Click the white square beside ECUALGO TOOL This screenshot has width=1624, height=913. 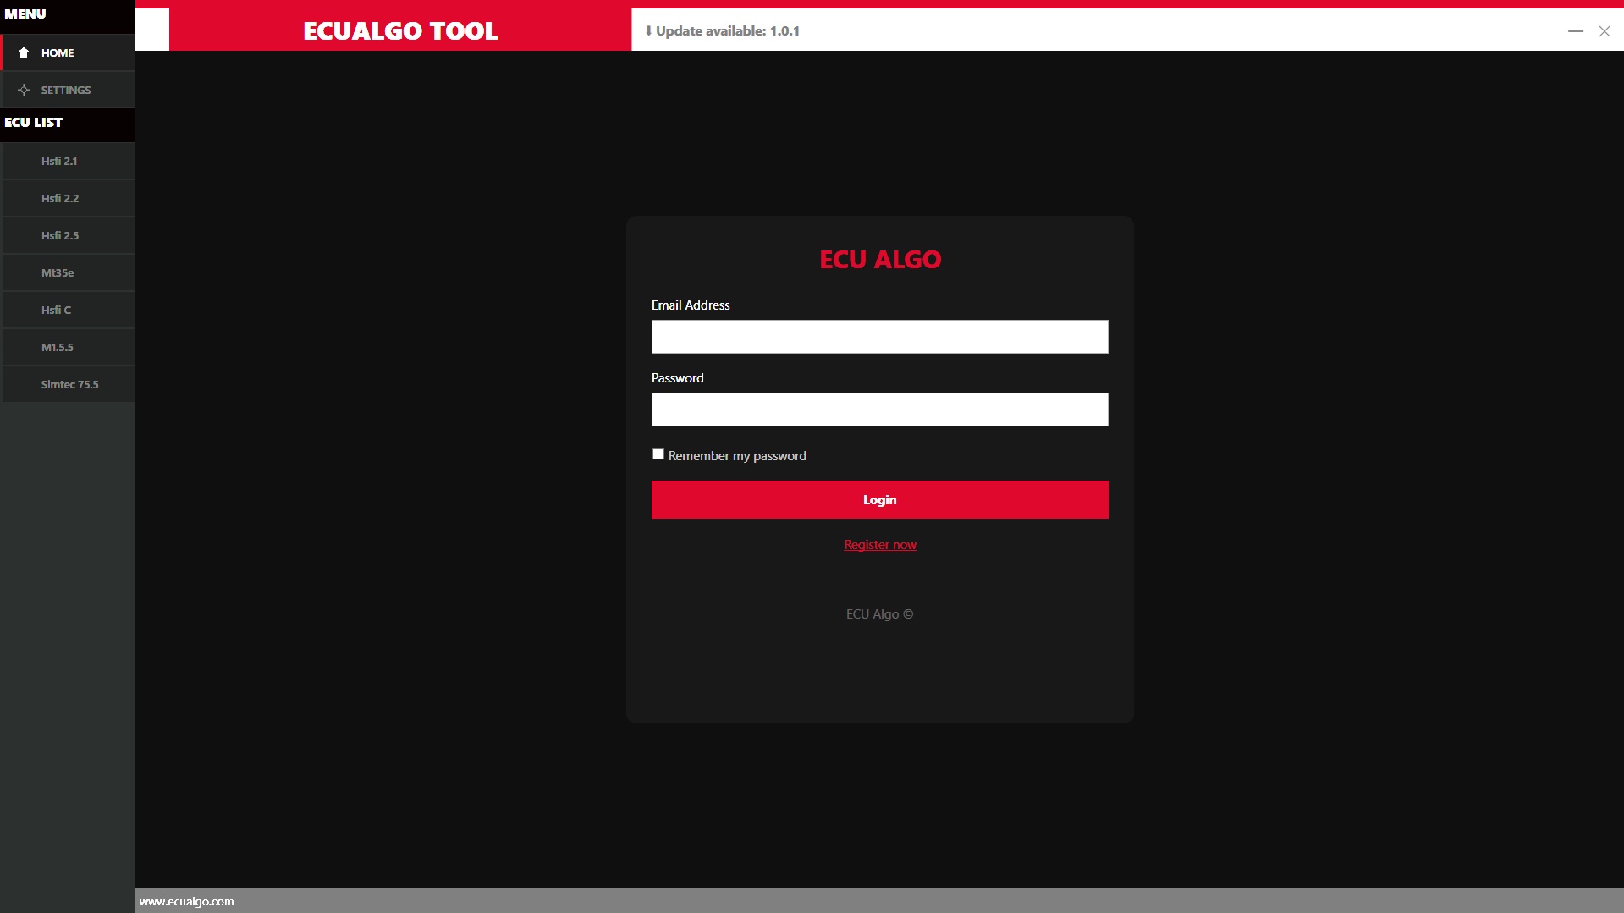click(152, 30)
